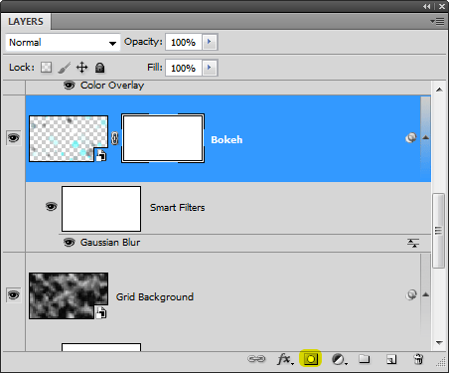449x373 pixels.
Task: Open the layer style fx menu
Action: [x=285, y=359]
